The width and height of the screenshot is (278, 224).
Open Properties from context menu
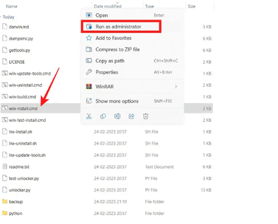point(132,72)
